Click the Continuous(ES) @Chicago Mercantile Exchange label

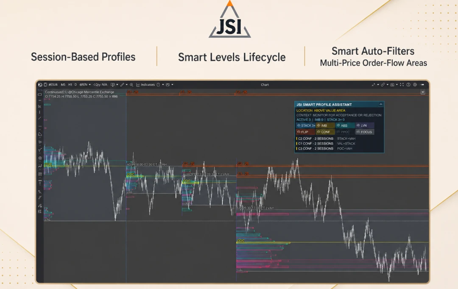[79, 92]
